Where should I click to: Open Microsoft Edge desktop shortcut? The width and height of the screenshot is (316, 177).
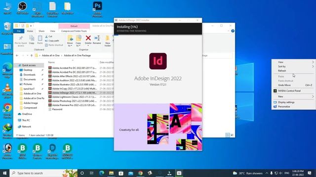(7, 70)
